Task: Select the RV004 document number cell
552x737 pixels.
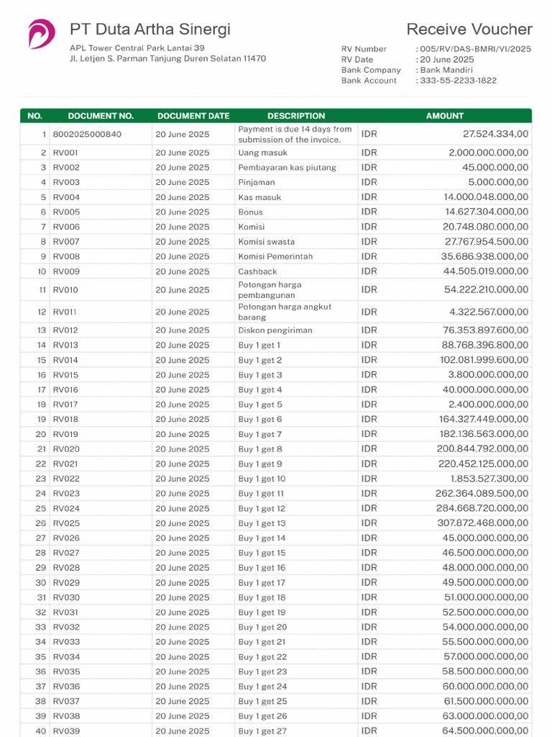Action: coord(66,197)
